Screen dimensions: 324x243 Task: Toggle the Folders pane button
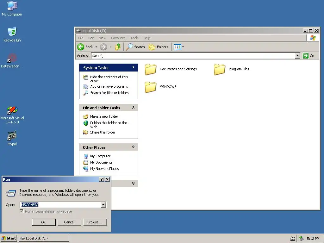point(159,47)
